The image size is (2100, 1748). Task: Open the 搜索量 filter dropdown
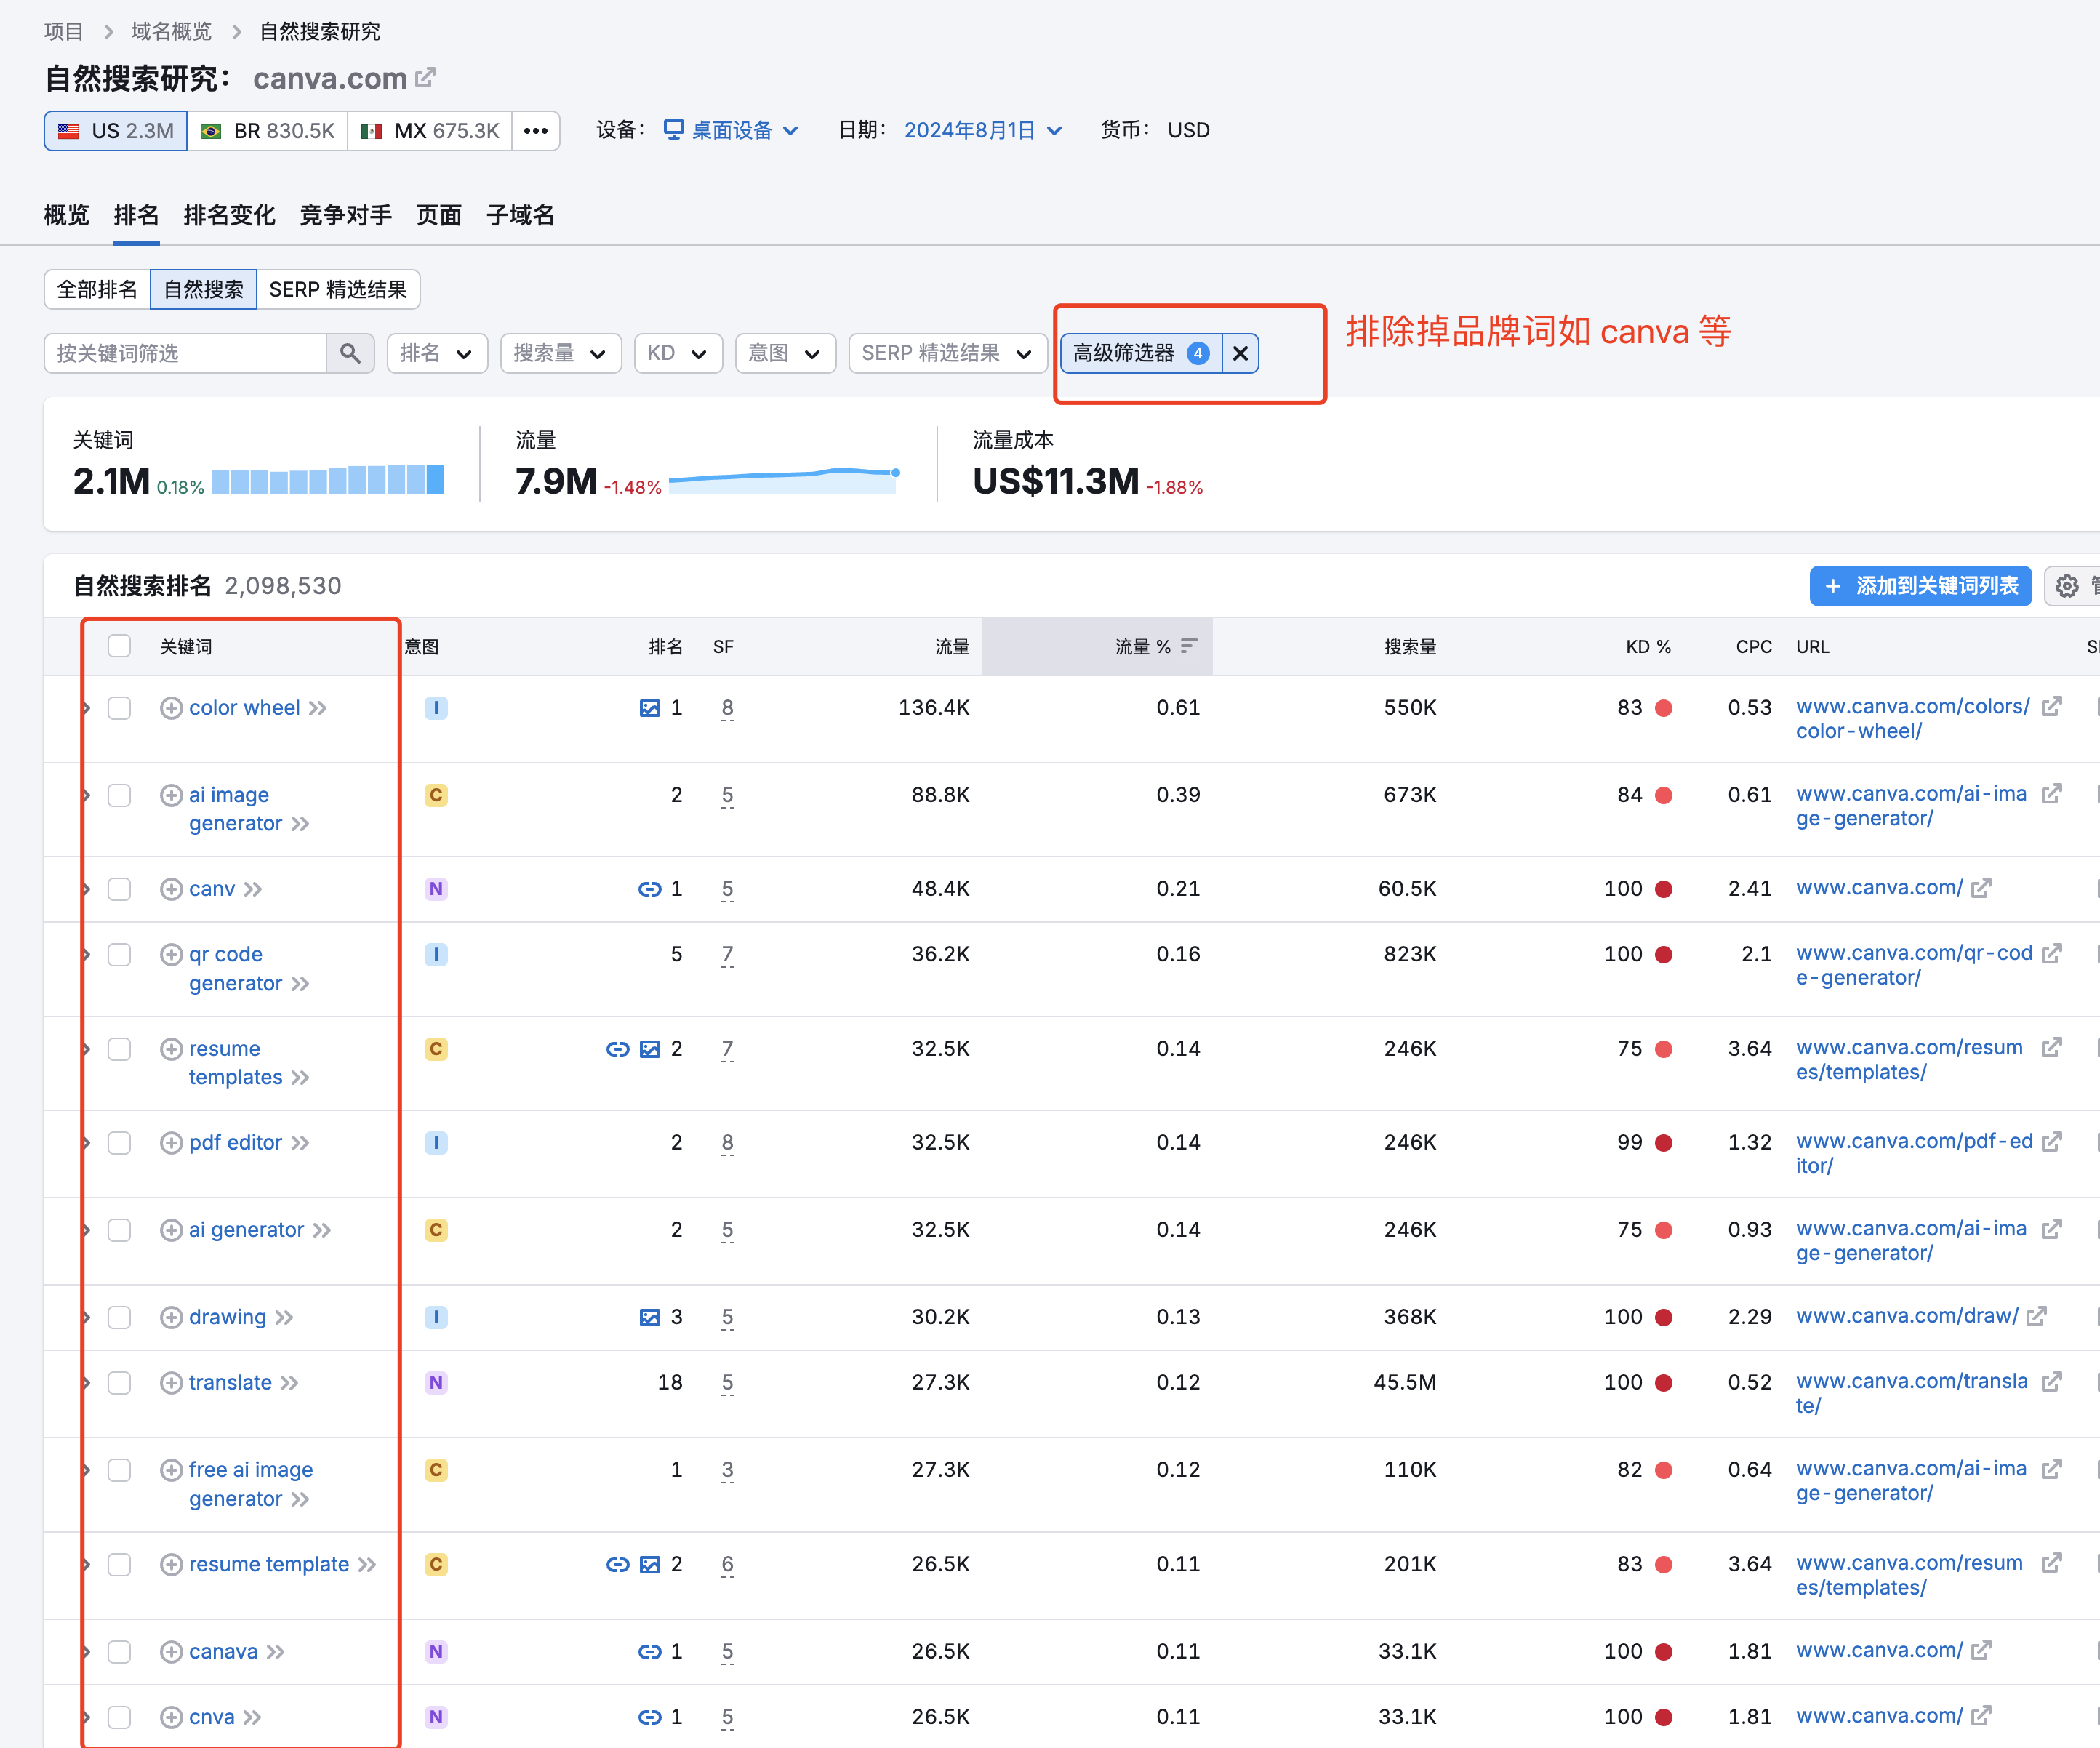tap(560, 353)
